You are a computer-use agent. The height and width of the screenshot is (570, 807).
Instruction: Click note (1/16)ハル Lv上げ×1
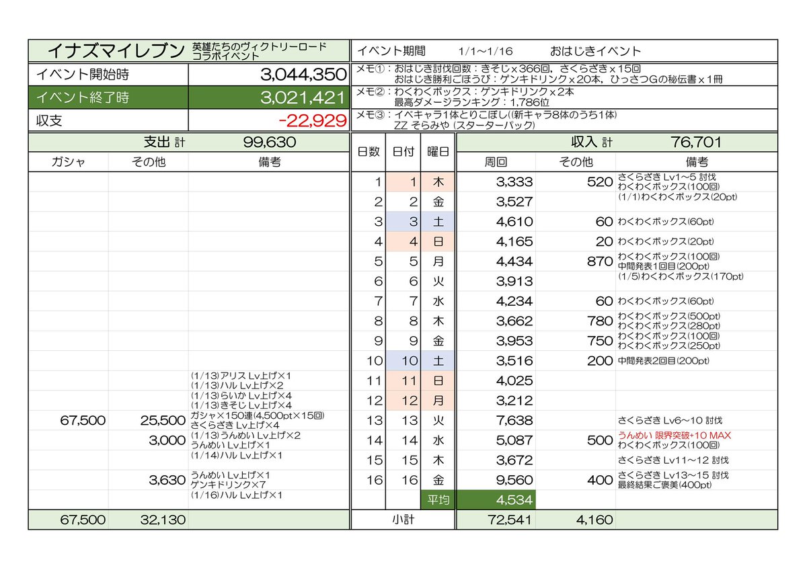point(237,495)
